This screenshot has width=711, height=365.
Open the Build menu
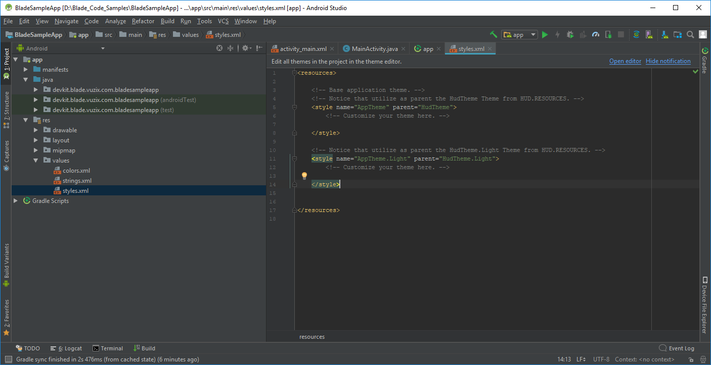coord(167,21)
